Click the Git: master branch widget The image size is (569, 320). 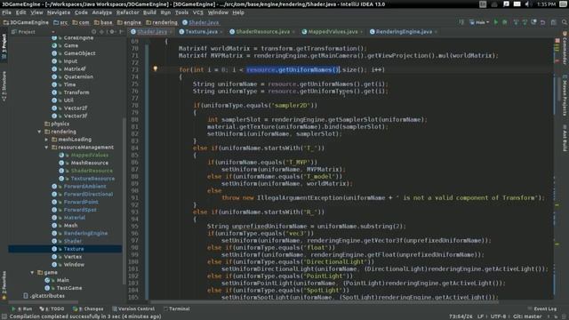[x=527, y=316]
